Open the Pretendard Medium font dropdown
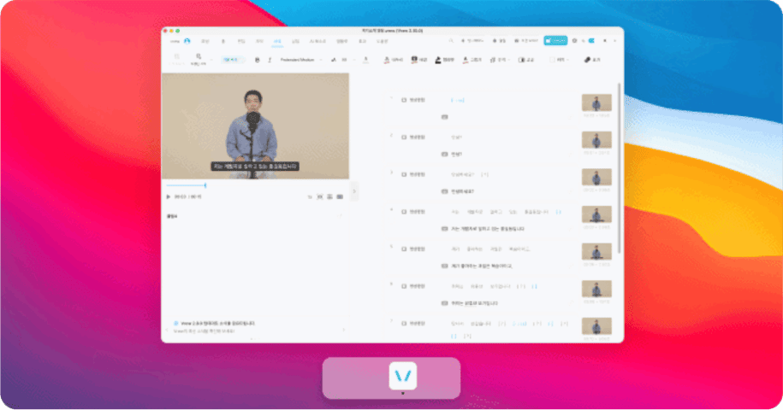Image resolution: width=783 pixels, height=410 pixels. pos(300,60)
